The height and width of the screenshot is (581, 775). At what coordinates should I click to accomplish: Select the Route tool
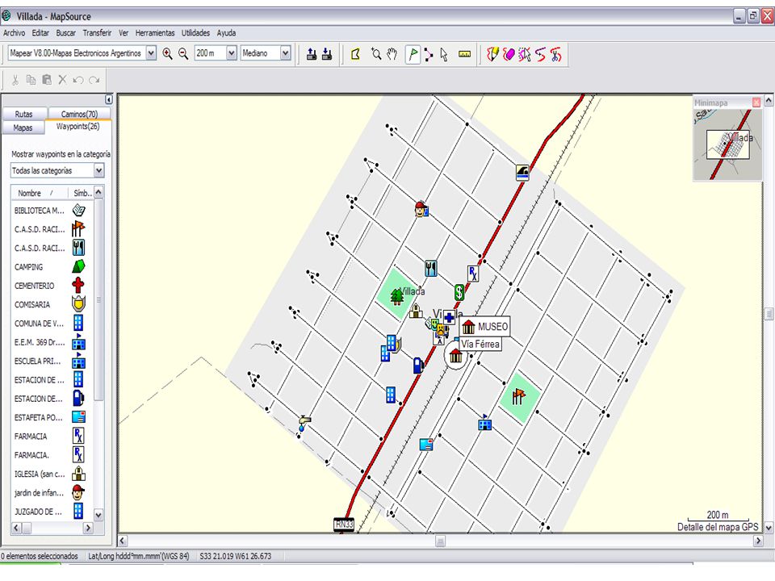pyautogui.click(x=428, y=54)
